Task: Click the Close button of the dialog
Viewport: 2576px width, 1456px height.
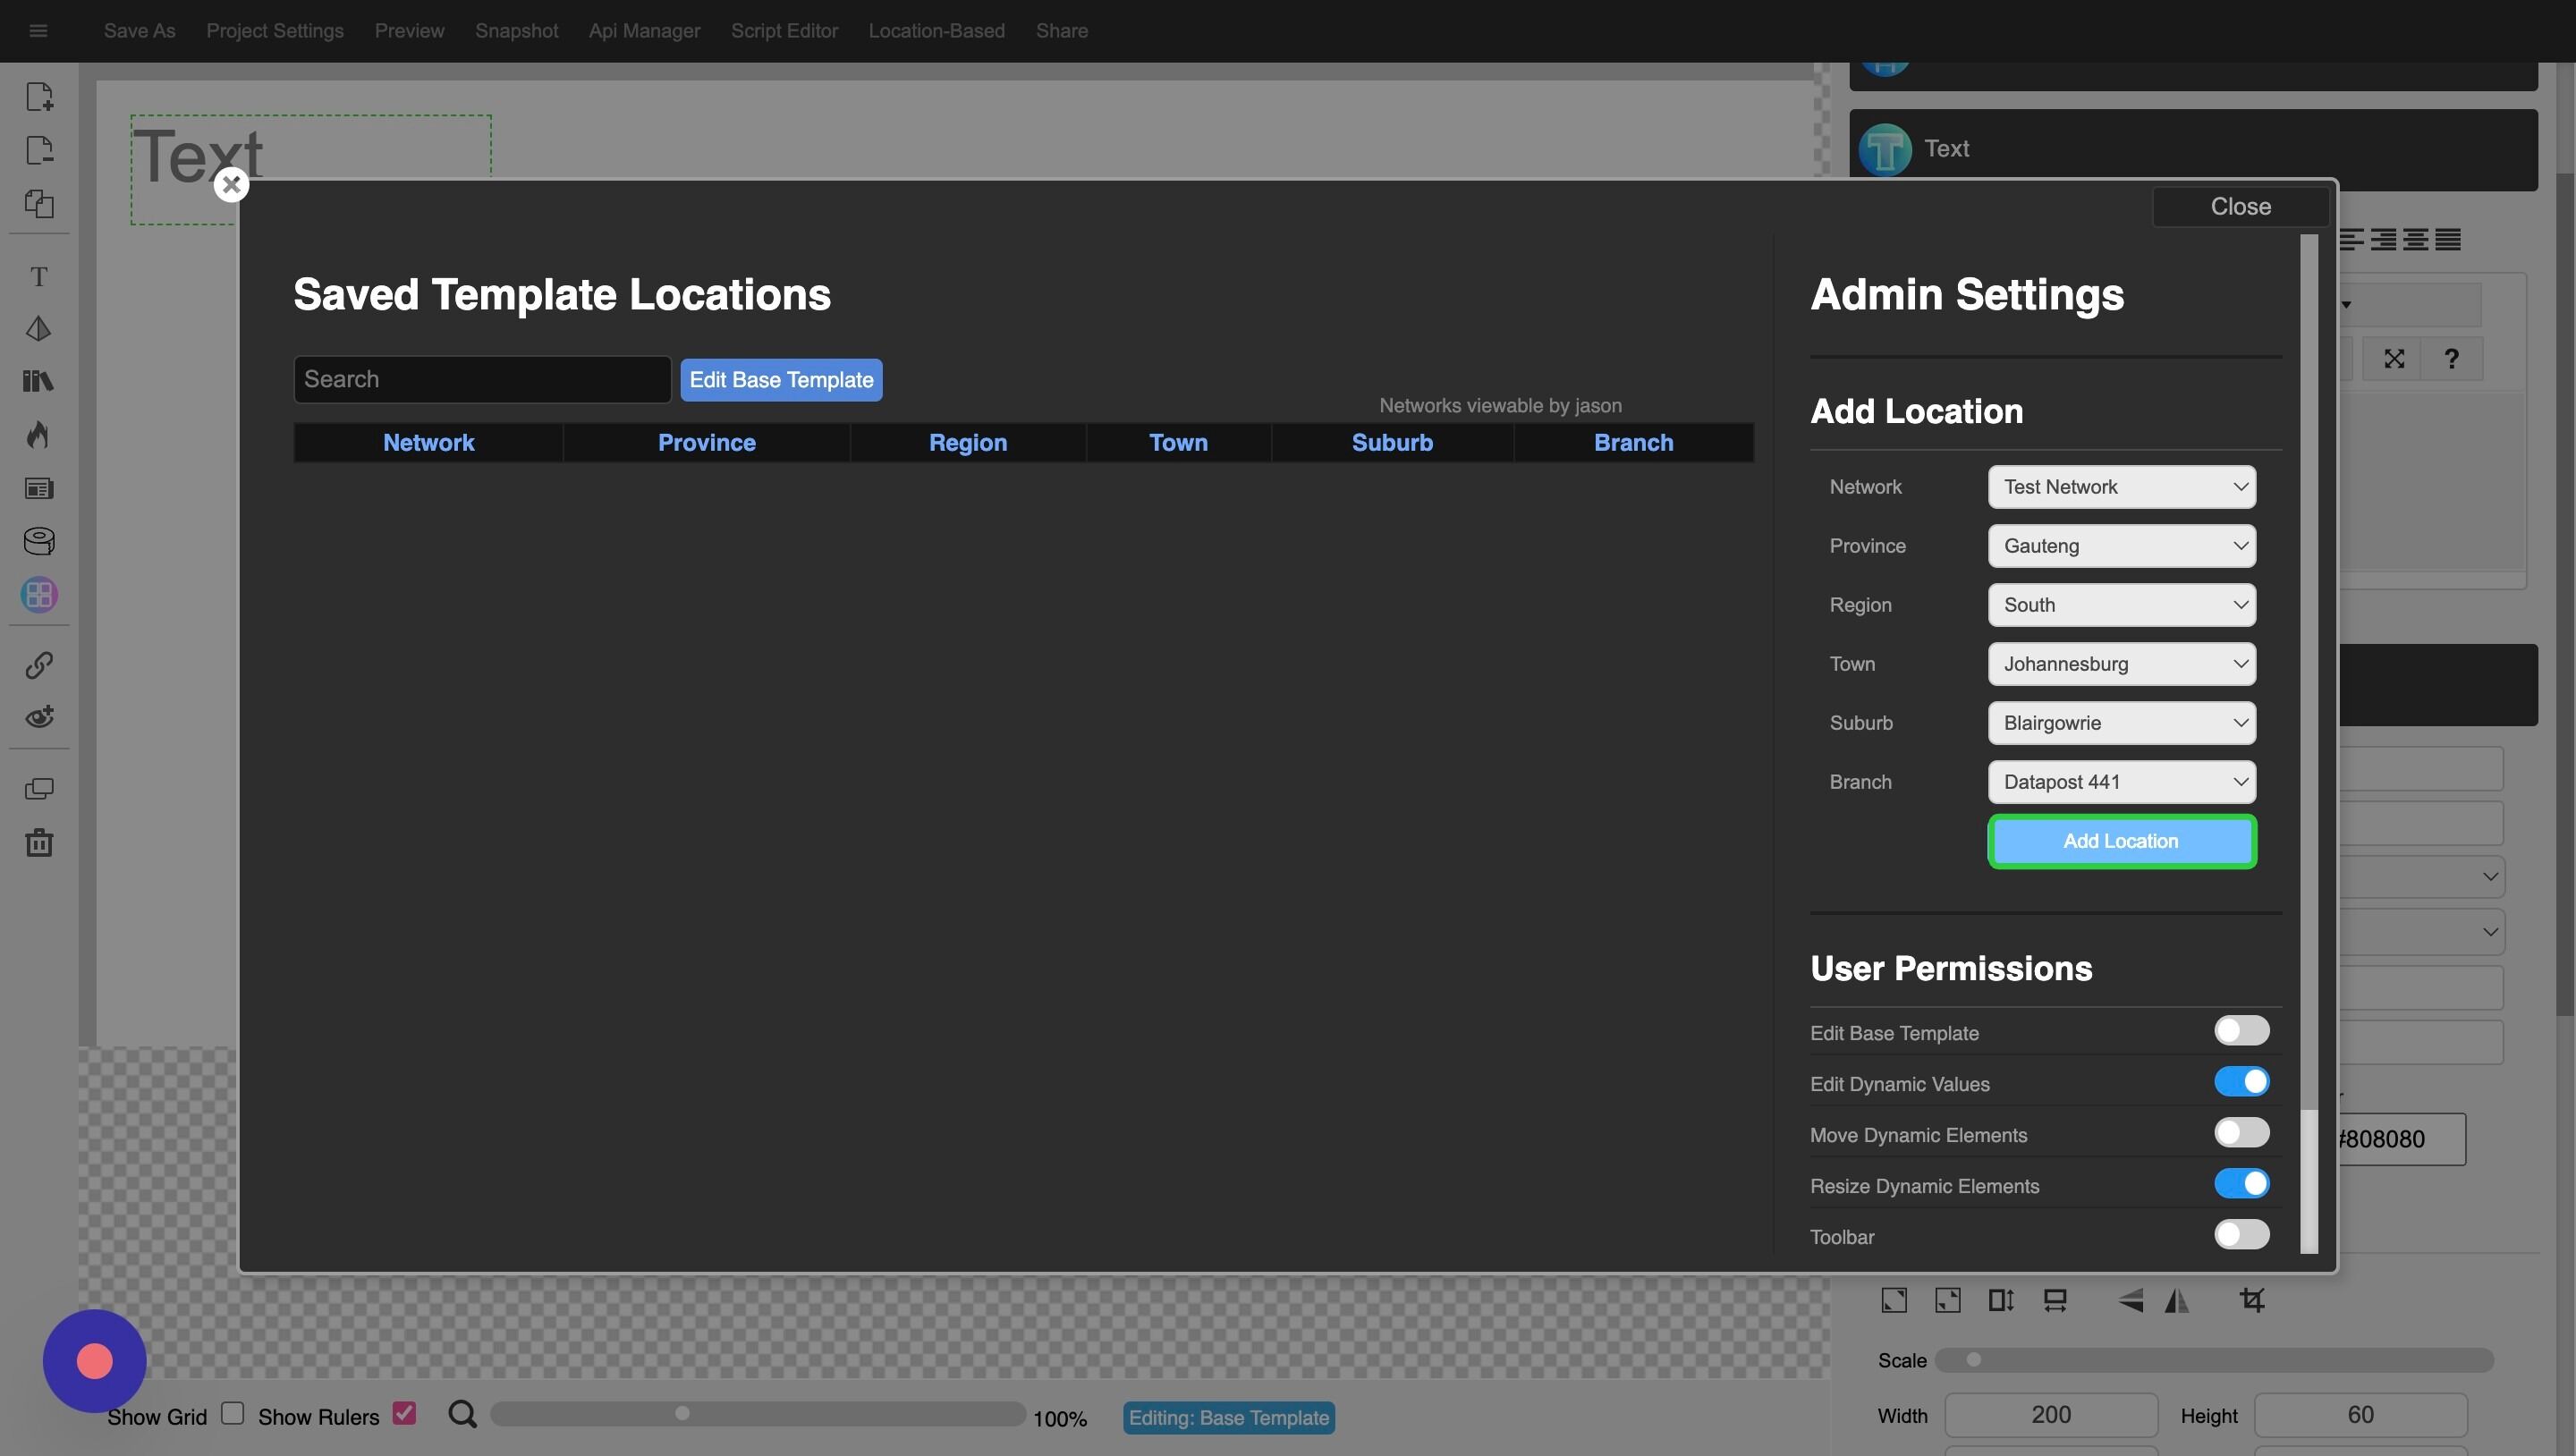Action: tap(2240, 206)
